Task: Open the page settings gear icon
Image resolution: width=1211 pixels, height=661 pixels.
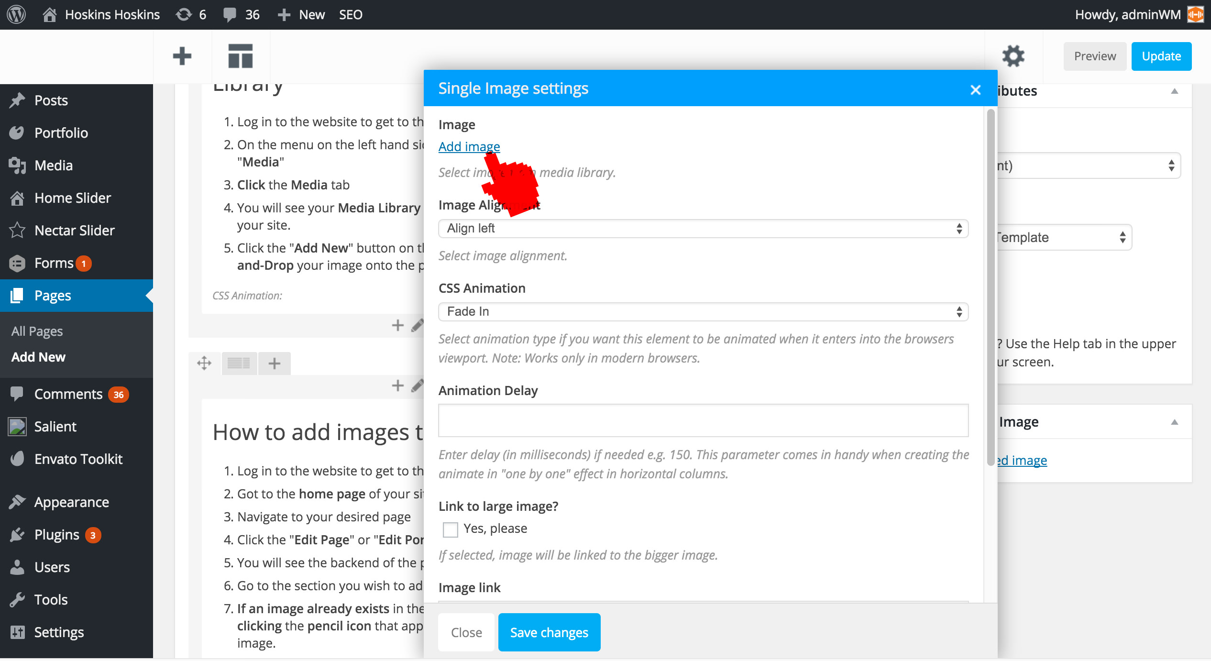Action: (x=1013, y=56)
